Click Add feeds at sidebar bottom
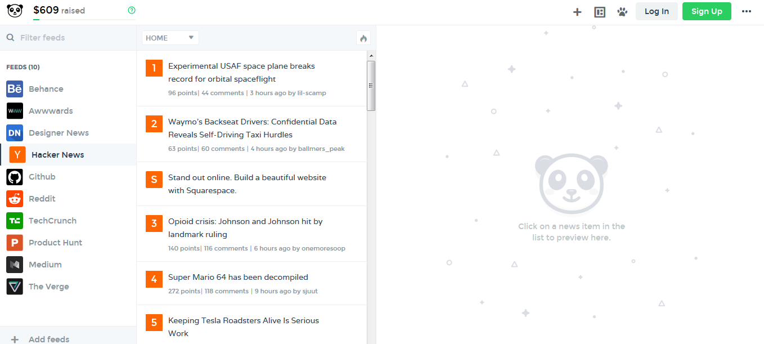The width and height of the screenshot is (764, 344). 49,339
